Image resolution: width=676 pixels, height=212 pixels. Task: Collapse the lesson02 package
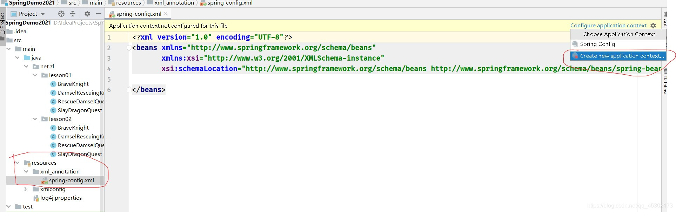coord(35,119)
